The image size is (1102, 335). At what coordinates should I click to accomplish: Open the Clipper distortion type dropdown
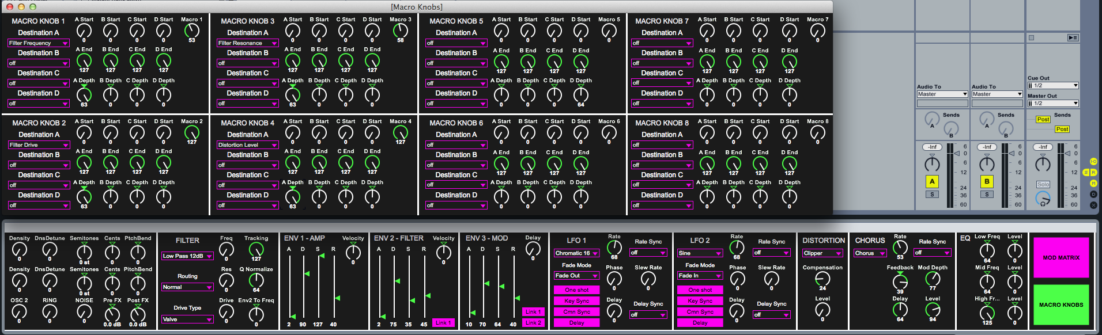point(822,253)
